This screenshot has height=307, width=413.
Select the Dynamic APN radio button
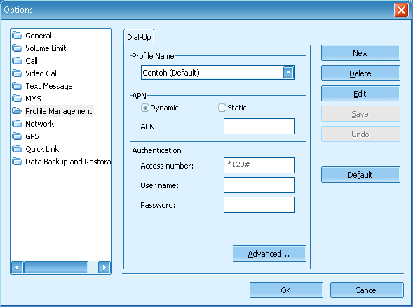[x=144, y=108]
